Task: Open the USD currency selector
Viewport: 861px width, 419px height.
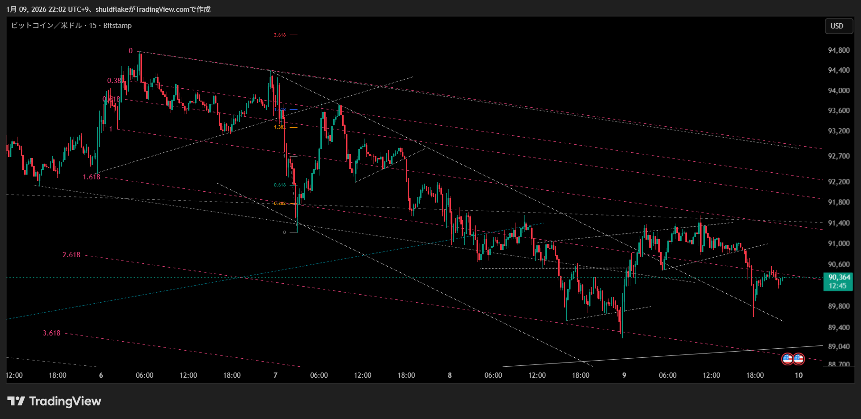Action: [837, 26]
